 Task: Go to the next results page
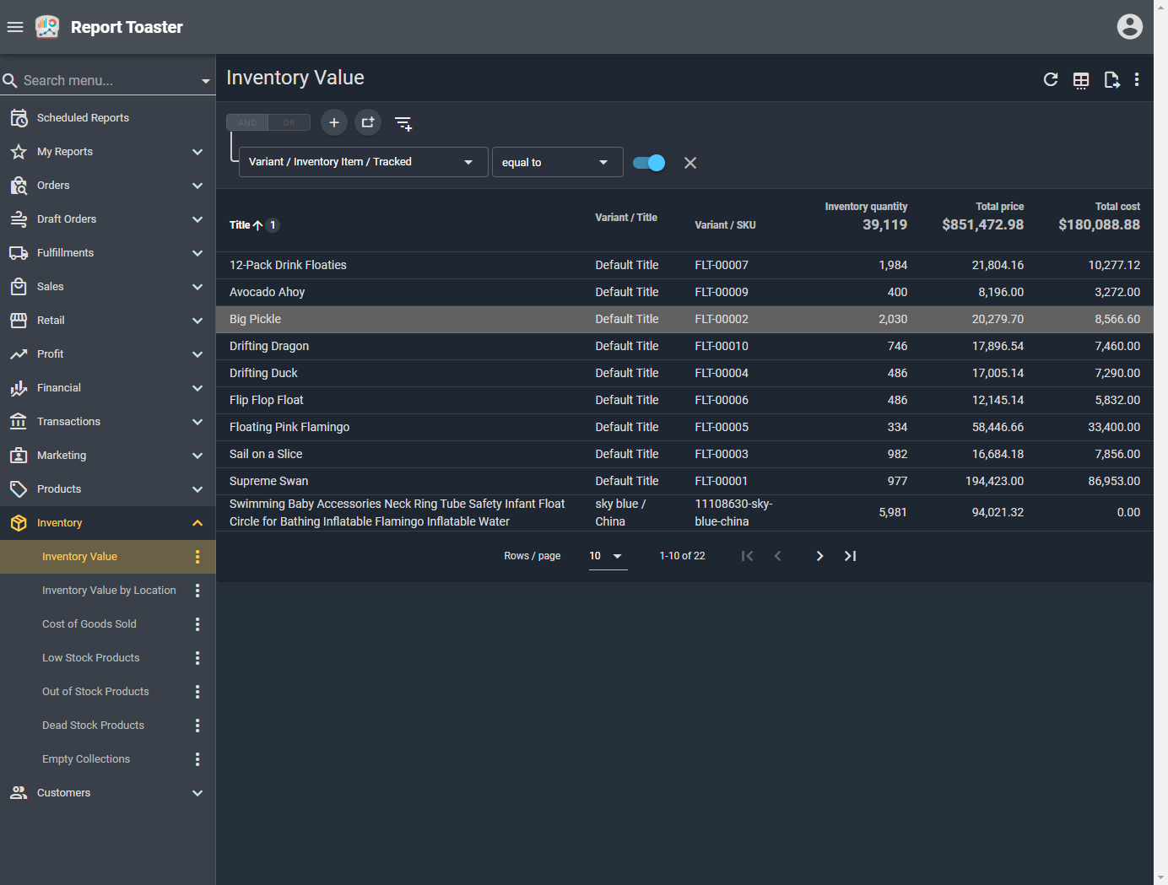click(819, 556)
